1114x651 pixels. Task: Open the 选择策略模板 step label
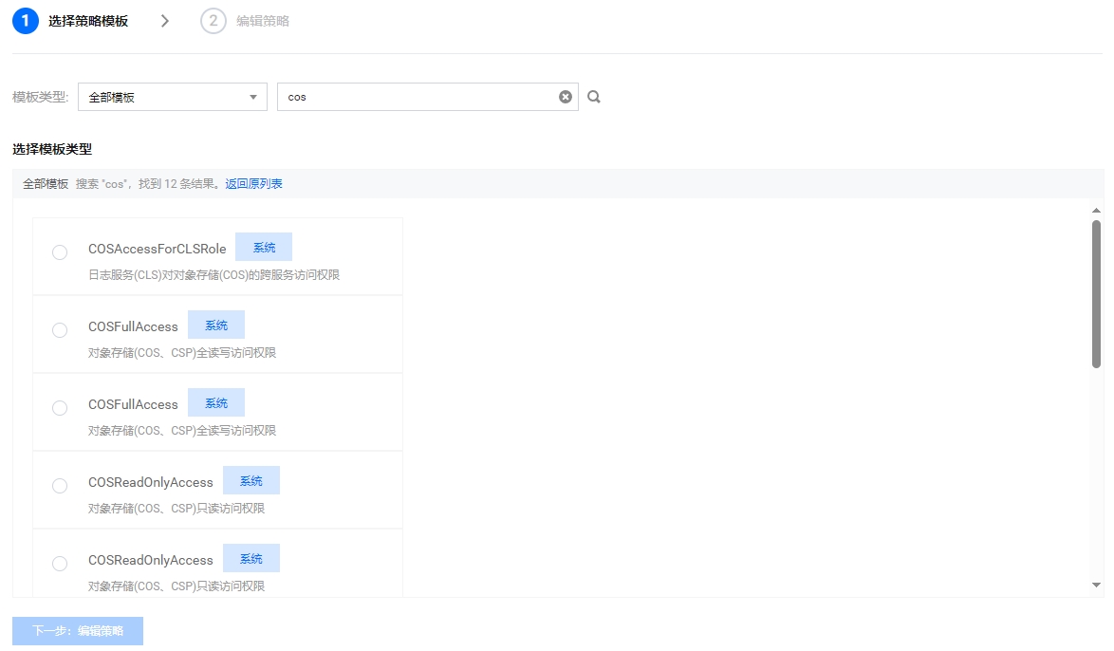point(88,21)
